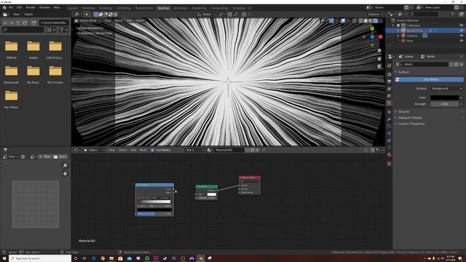Open the Global transform orientation dropdown
Image resolution: width=466 pixels, height=262 pixels.
tap(207, 15)
